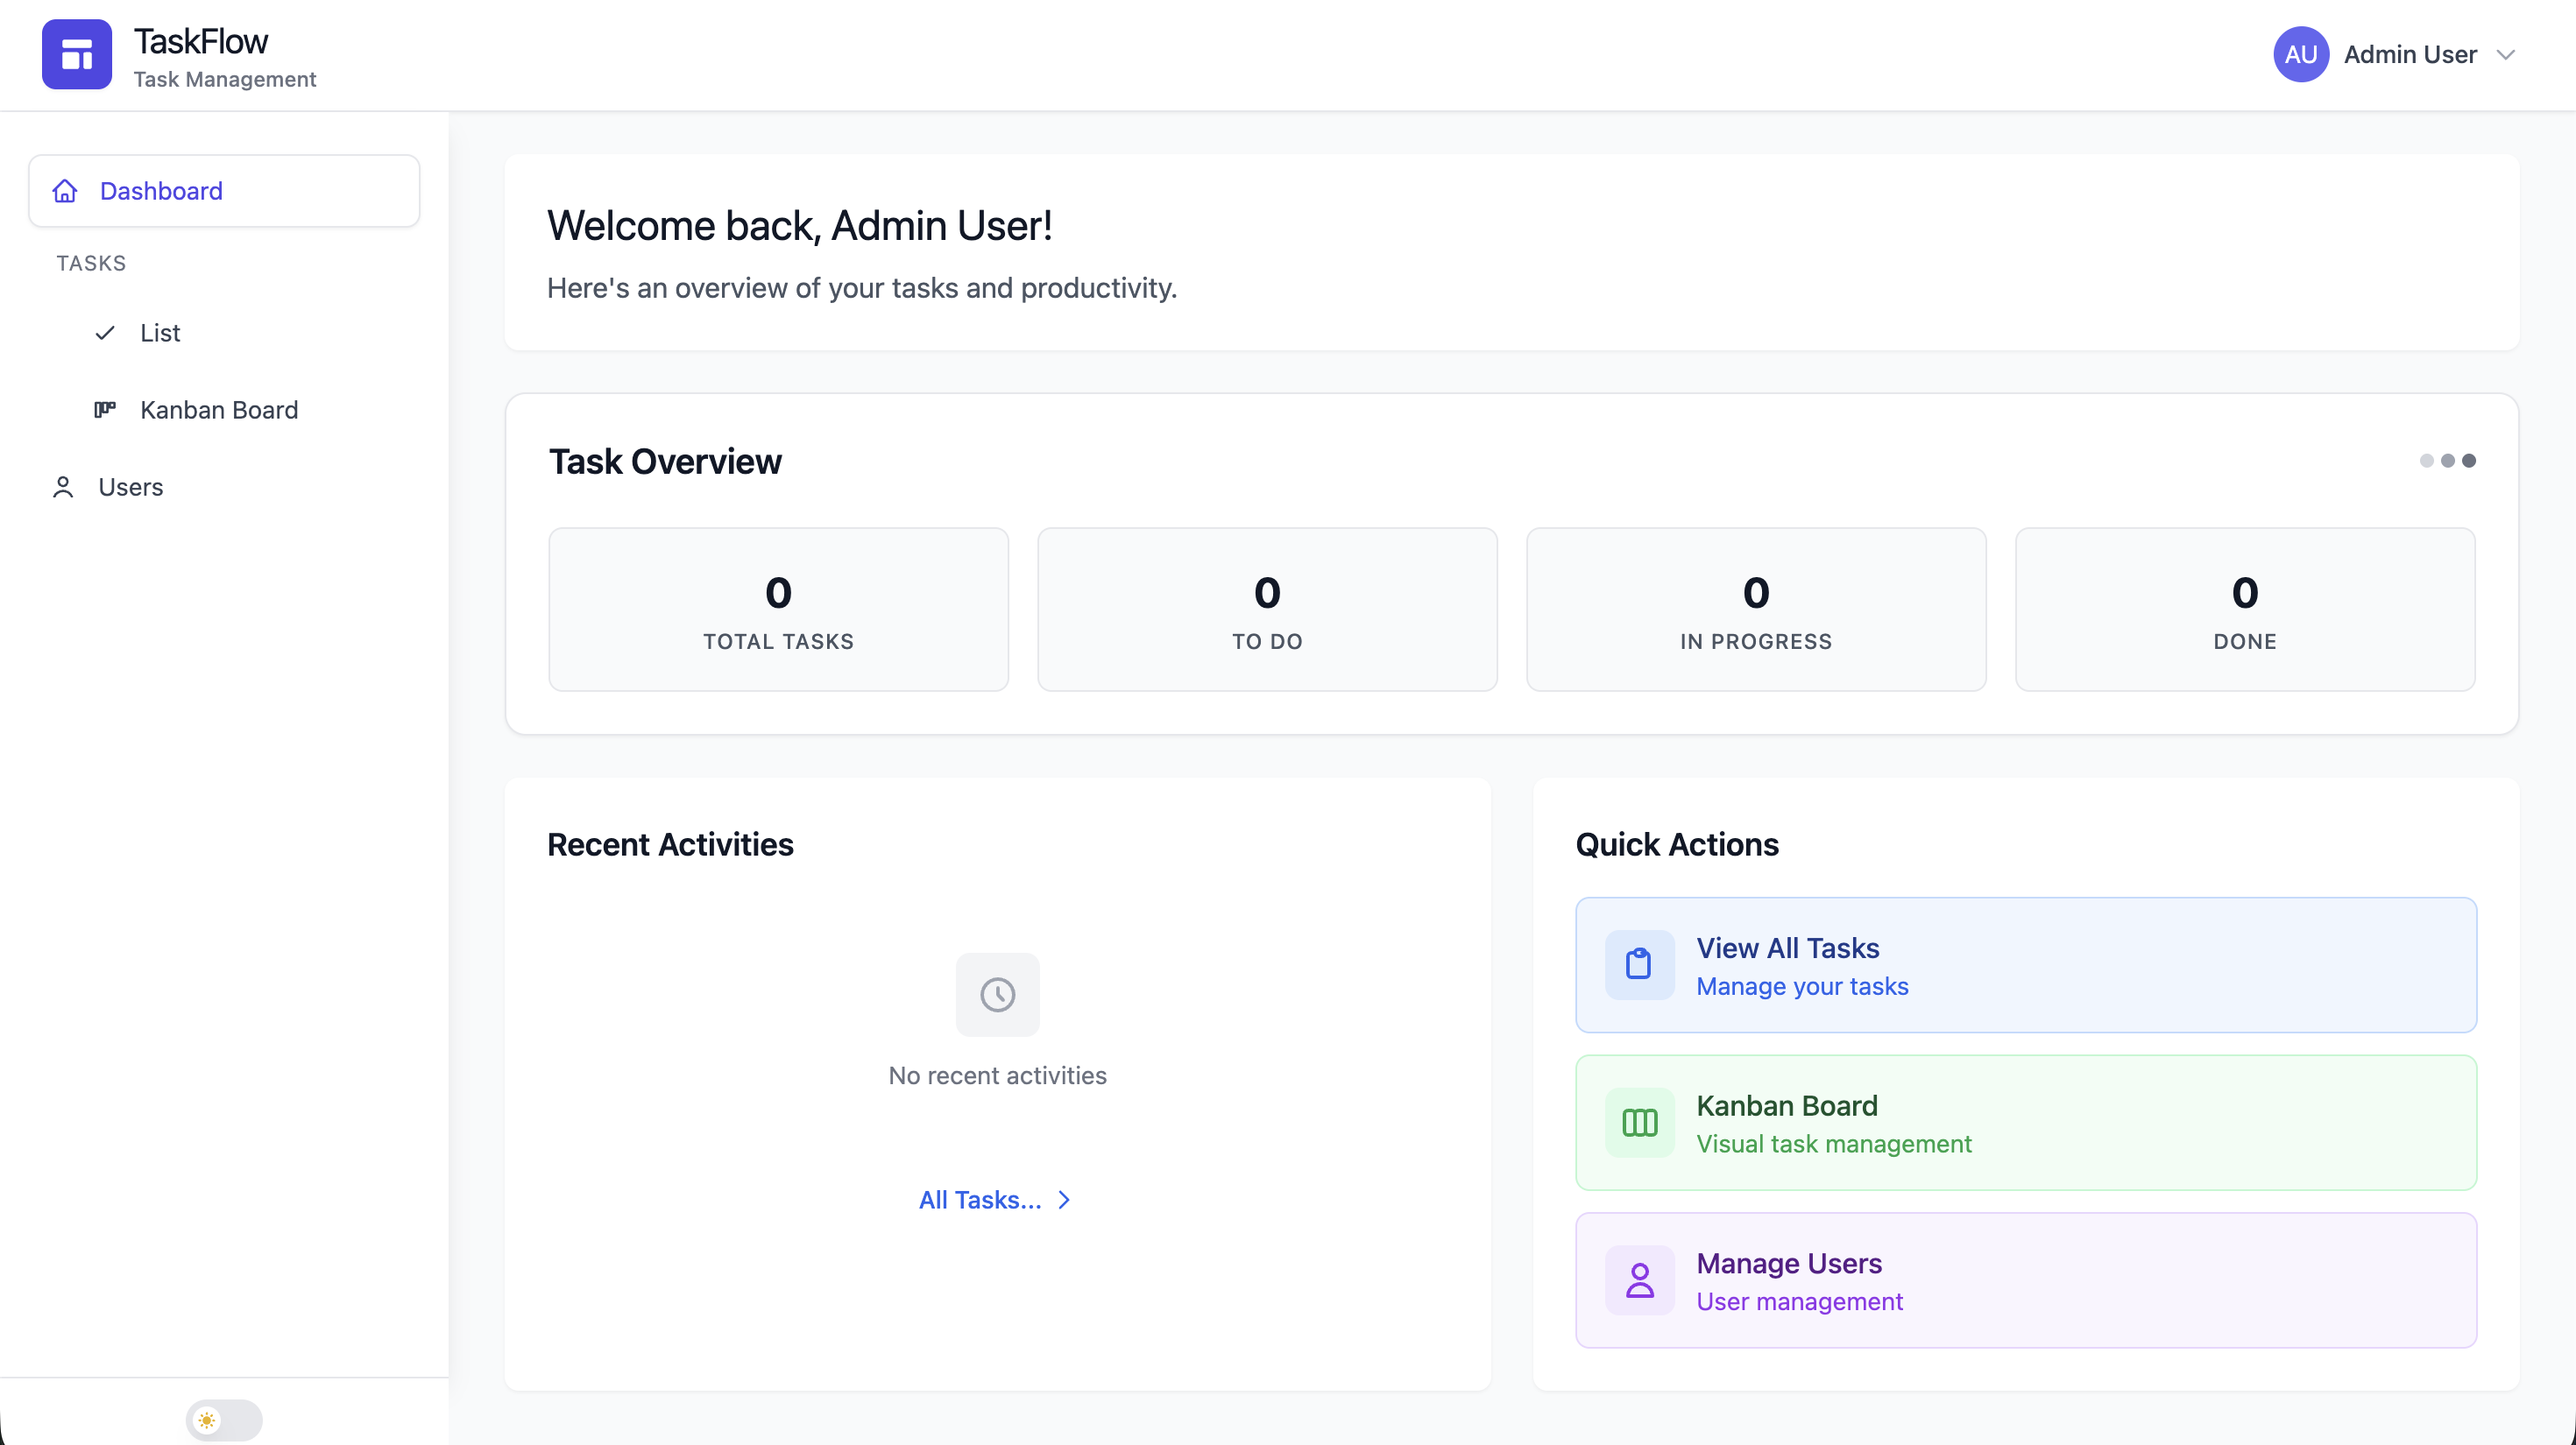2576x1445 pixels.
Task: Click the 'Recent Activities' heading
Action: pyautogui.click(x=670, y=844)
